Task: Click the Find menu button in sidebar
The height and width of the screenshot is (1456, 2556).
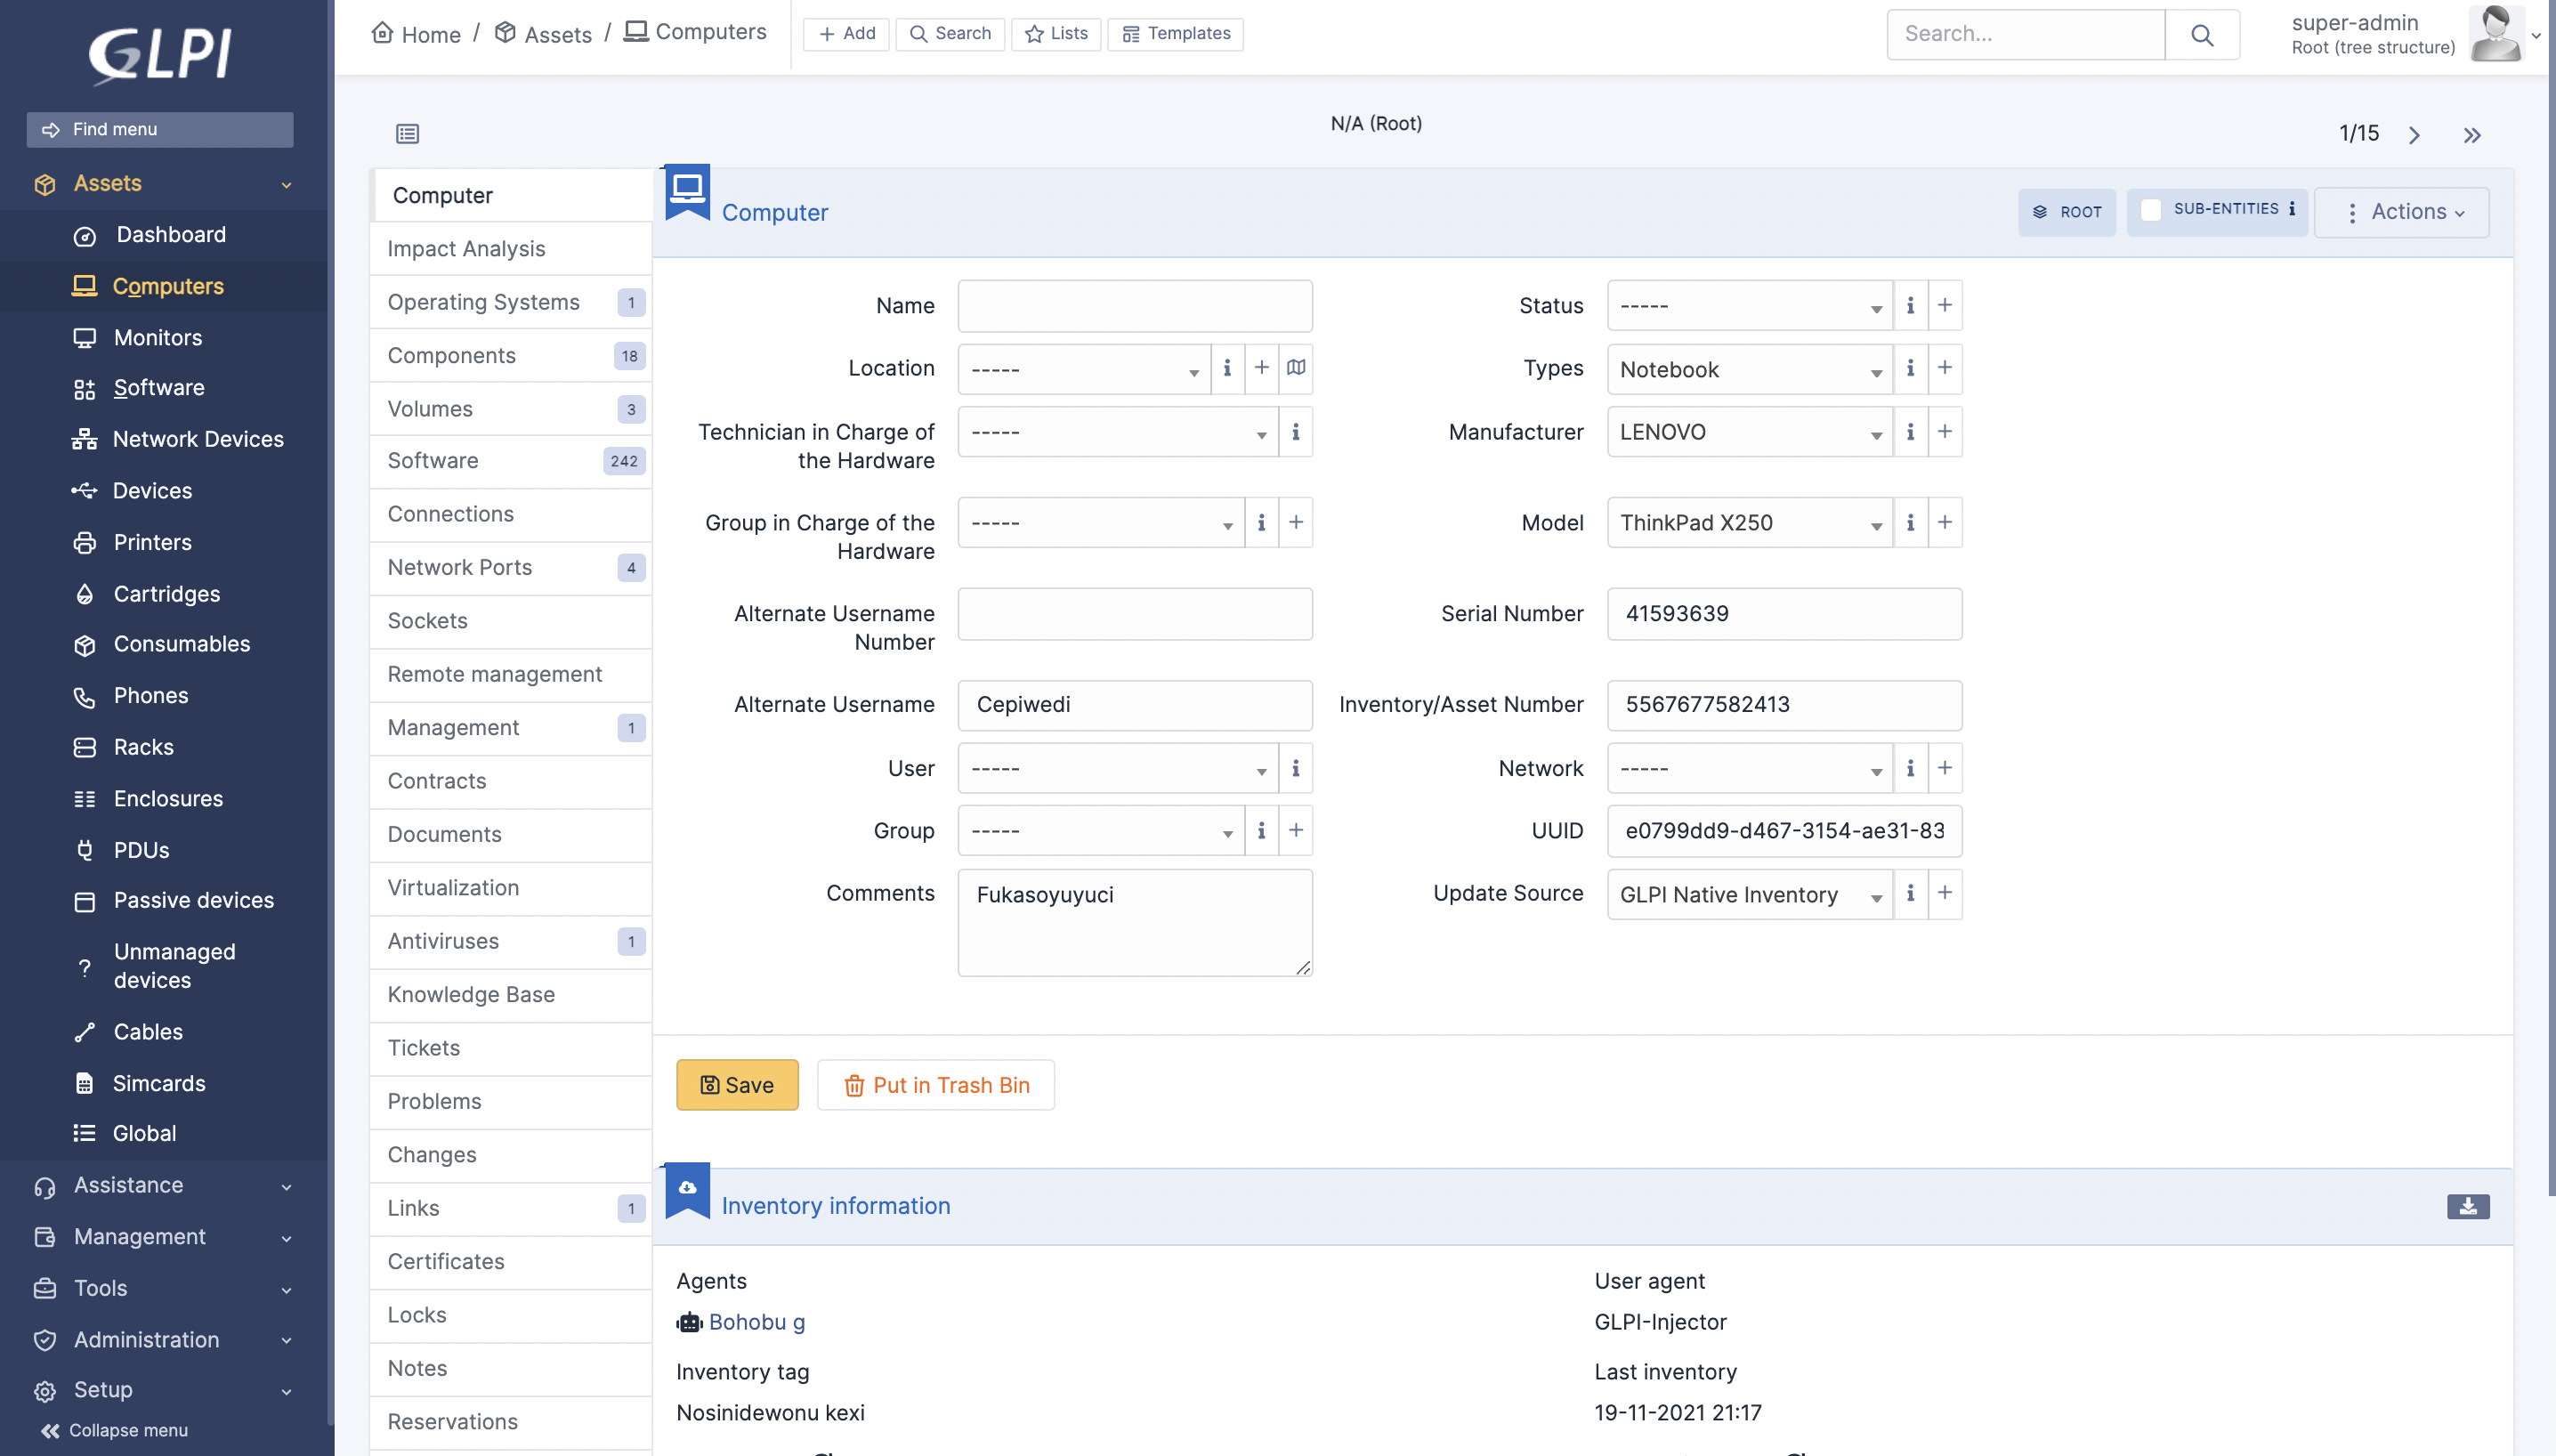Action: 159,129
